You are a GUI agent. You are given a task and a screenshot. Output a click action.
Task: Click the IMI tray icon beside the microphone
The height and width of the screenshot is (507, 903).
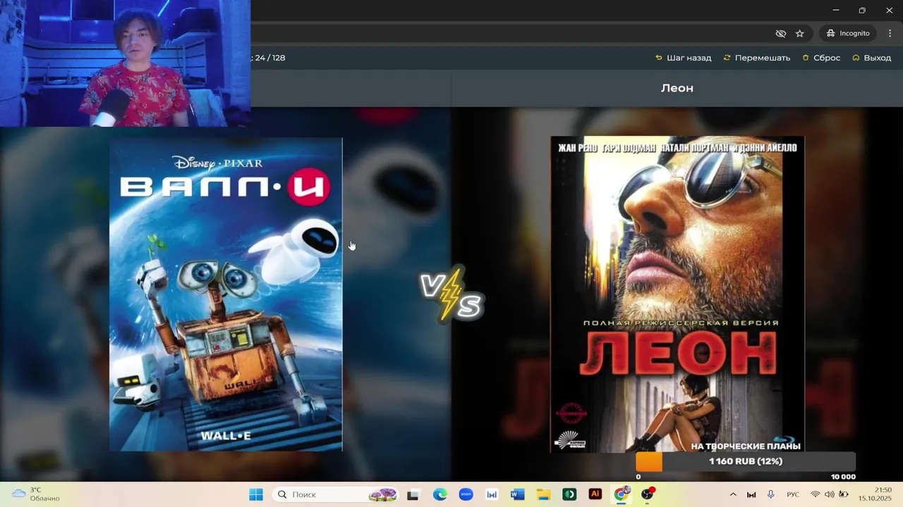(x=751, y=494)
